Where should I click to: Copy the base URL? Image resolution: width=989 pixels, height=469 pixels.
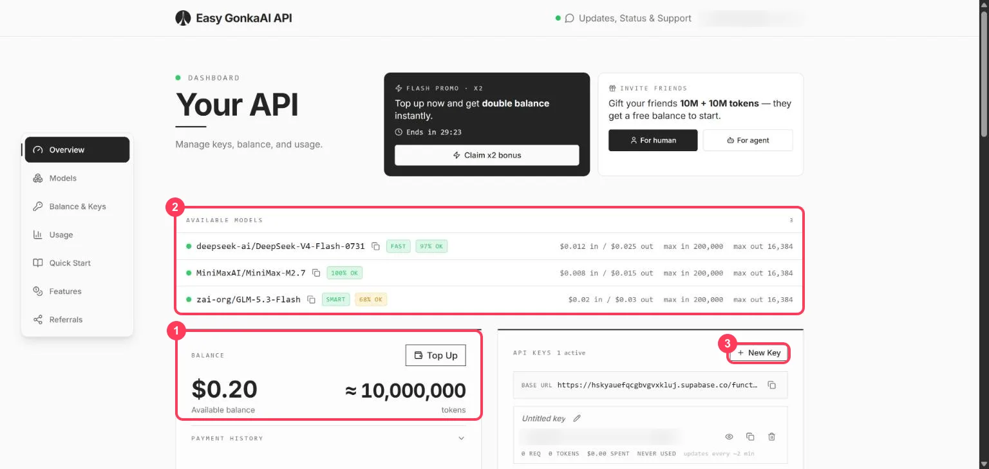[x=771, y=385]
